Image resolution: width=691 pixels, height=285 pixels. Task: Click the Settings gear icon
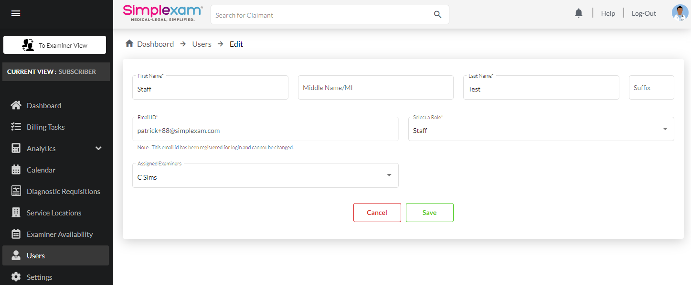pos(16,277)
